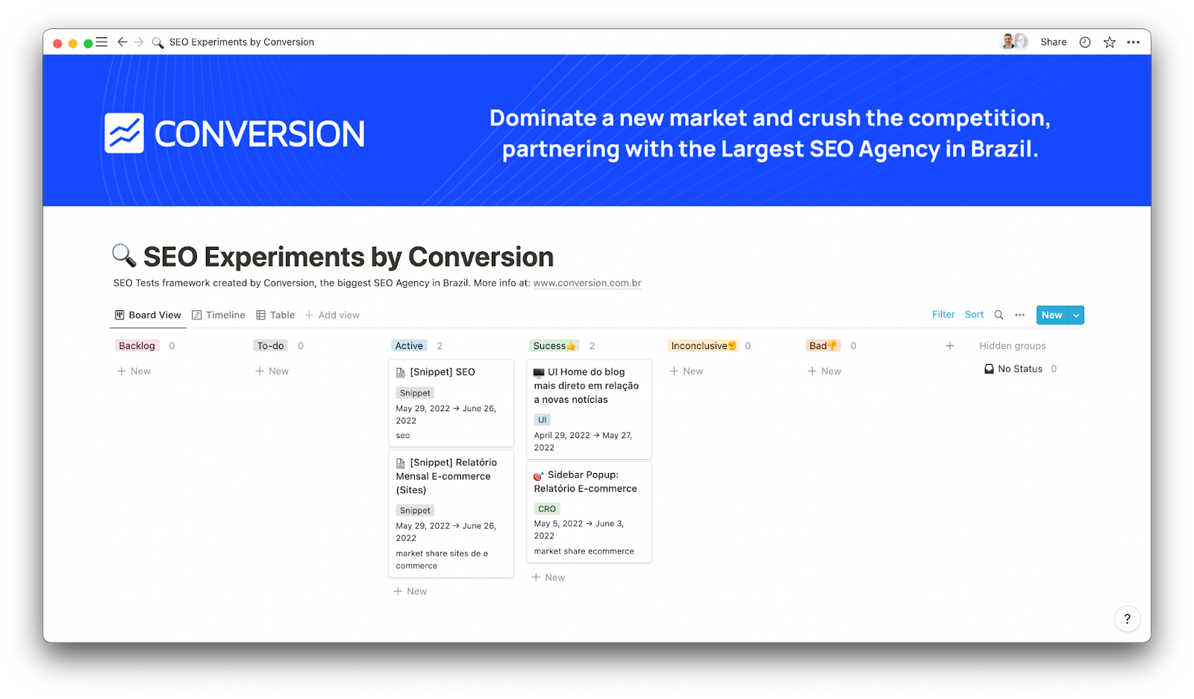Screen dimensions: 1194x699
Task: Click the Backlog group label
Action: click(137, 345)
